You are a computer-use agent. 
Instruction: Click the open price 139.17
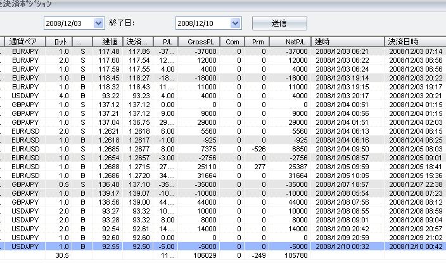109,193
